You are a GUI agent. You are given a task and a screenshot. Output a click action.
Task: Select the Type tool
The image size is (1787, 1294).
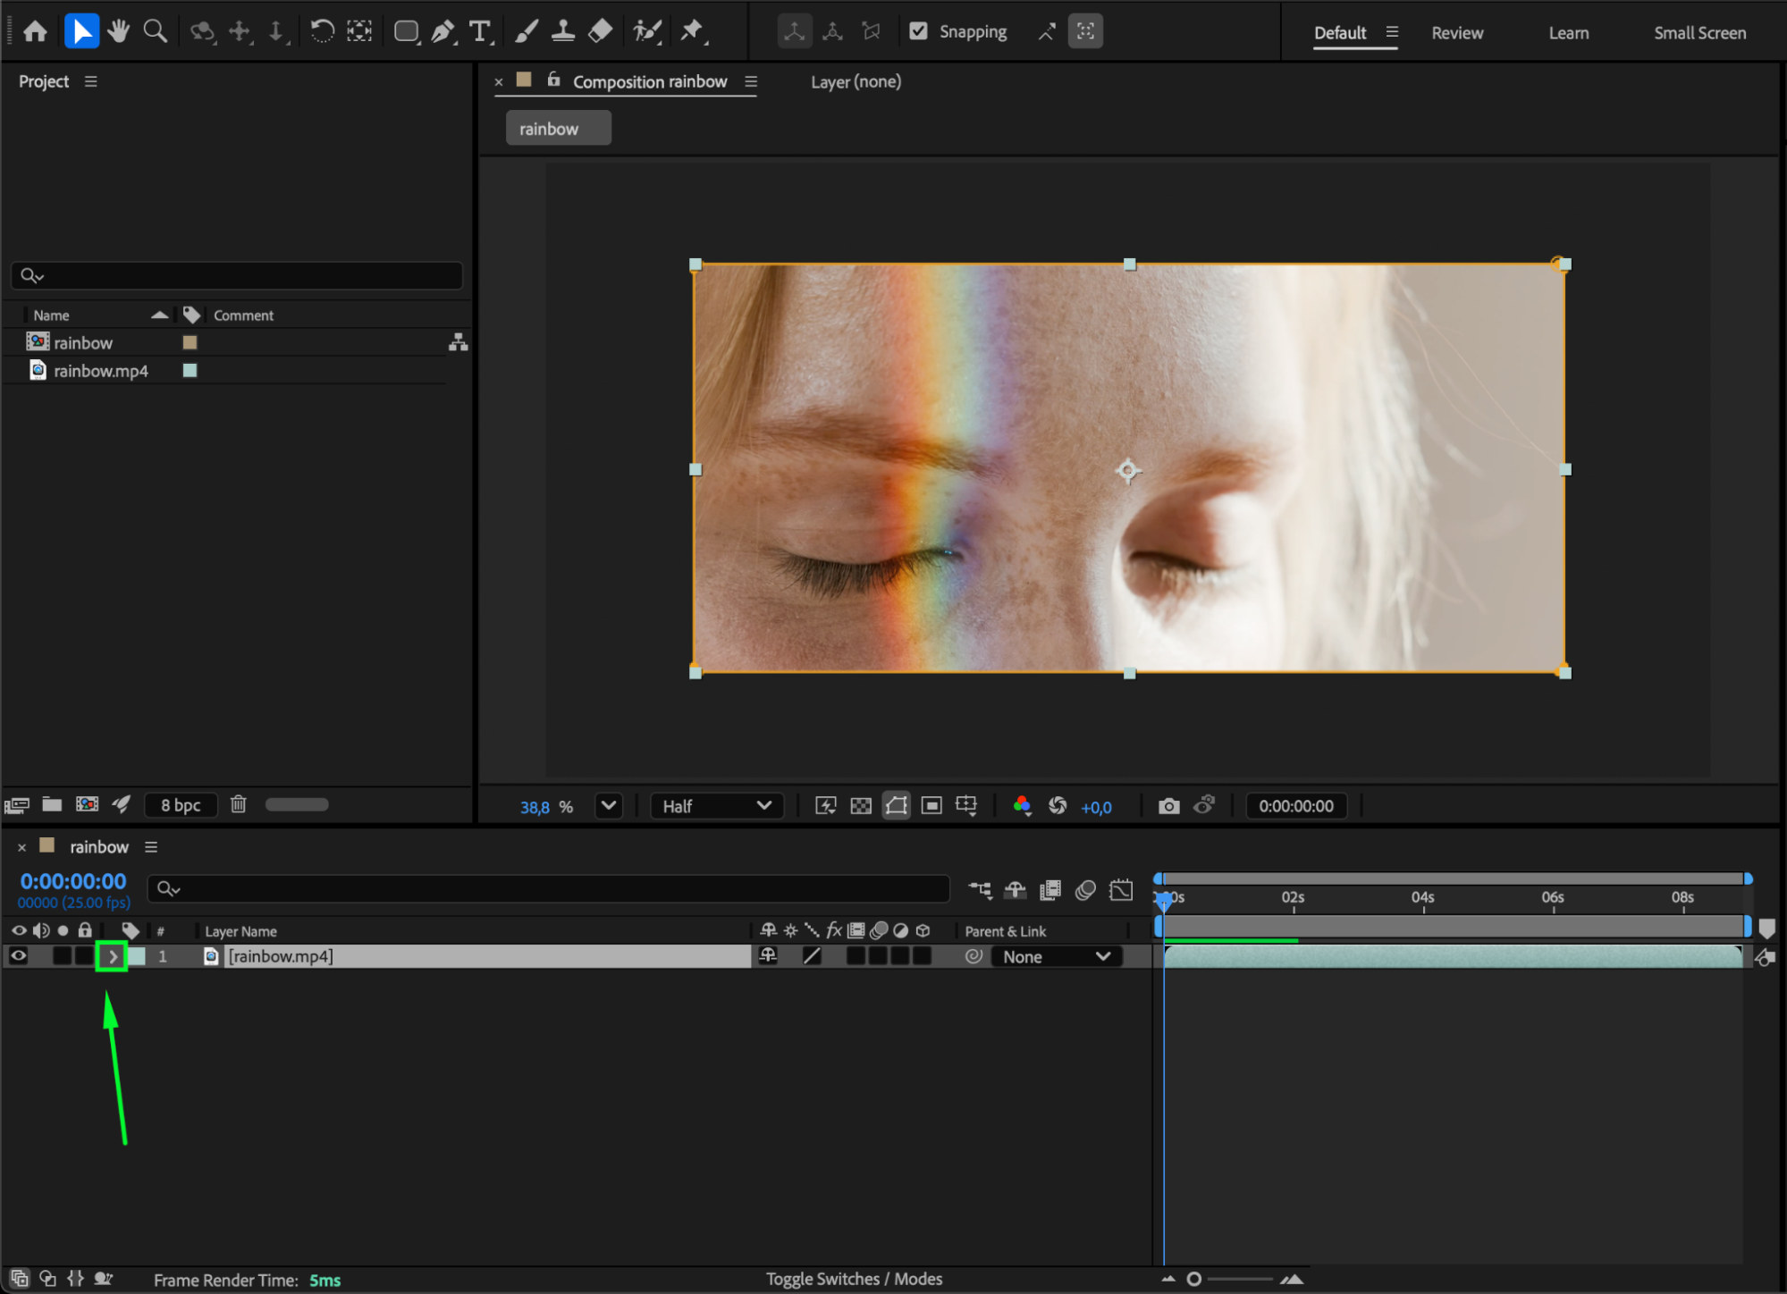pos(480,31)
